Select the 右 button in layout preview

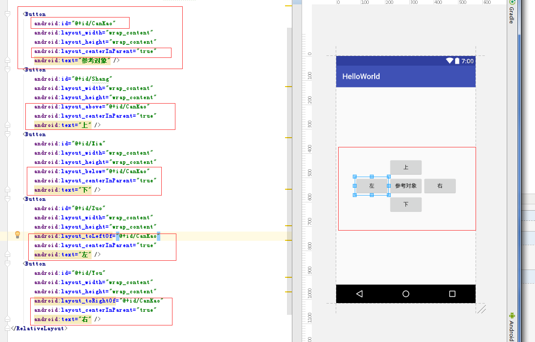tap(440, 186)
